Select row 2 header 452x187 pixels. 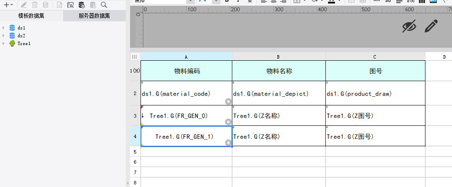[135, 93]
